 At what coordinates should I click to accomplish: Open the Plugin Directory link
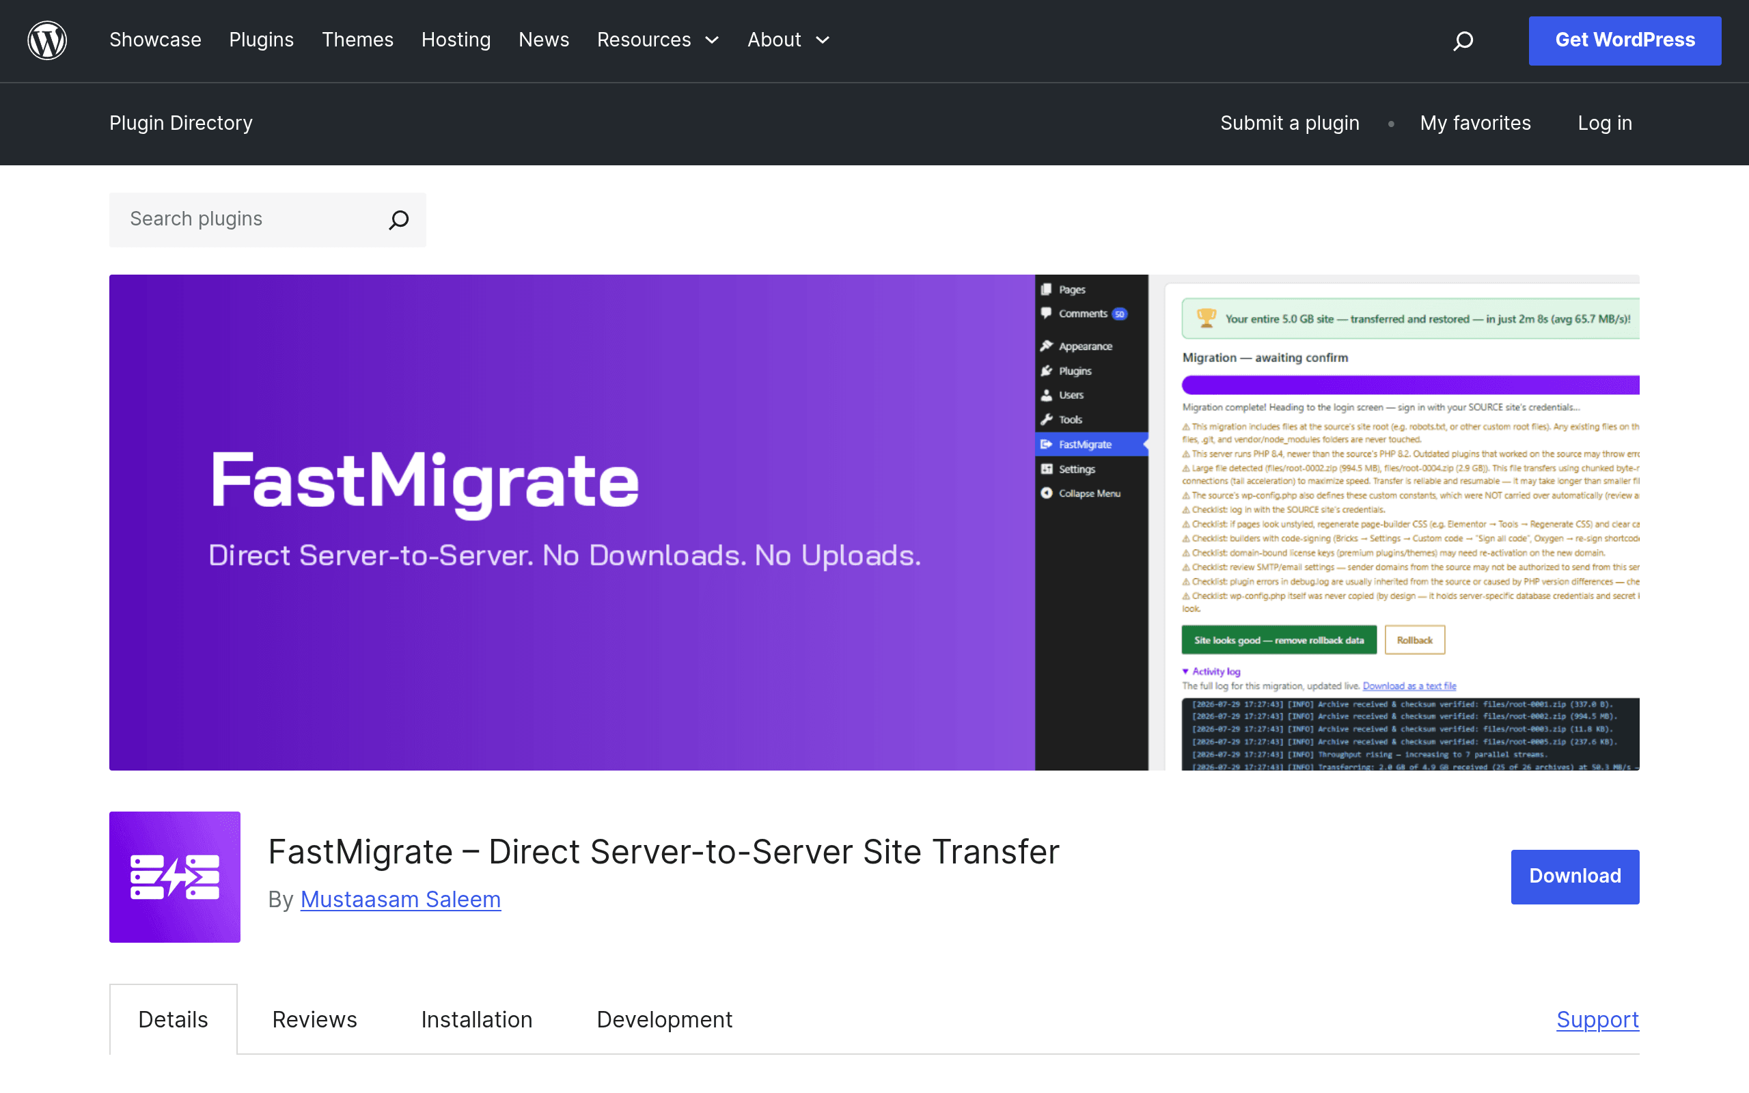coord(180,123)
